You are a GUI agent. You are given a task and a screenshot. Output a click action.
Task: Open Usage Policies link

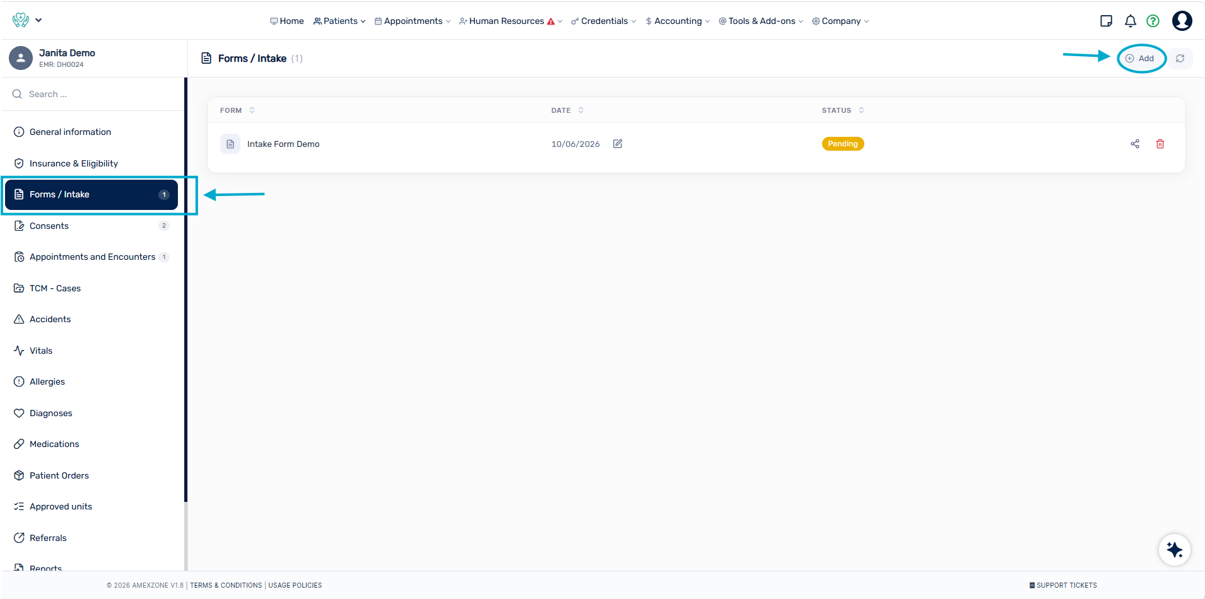point(295,585)
